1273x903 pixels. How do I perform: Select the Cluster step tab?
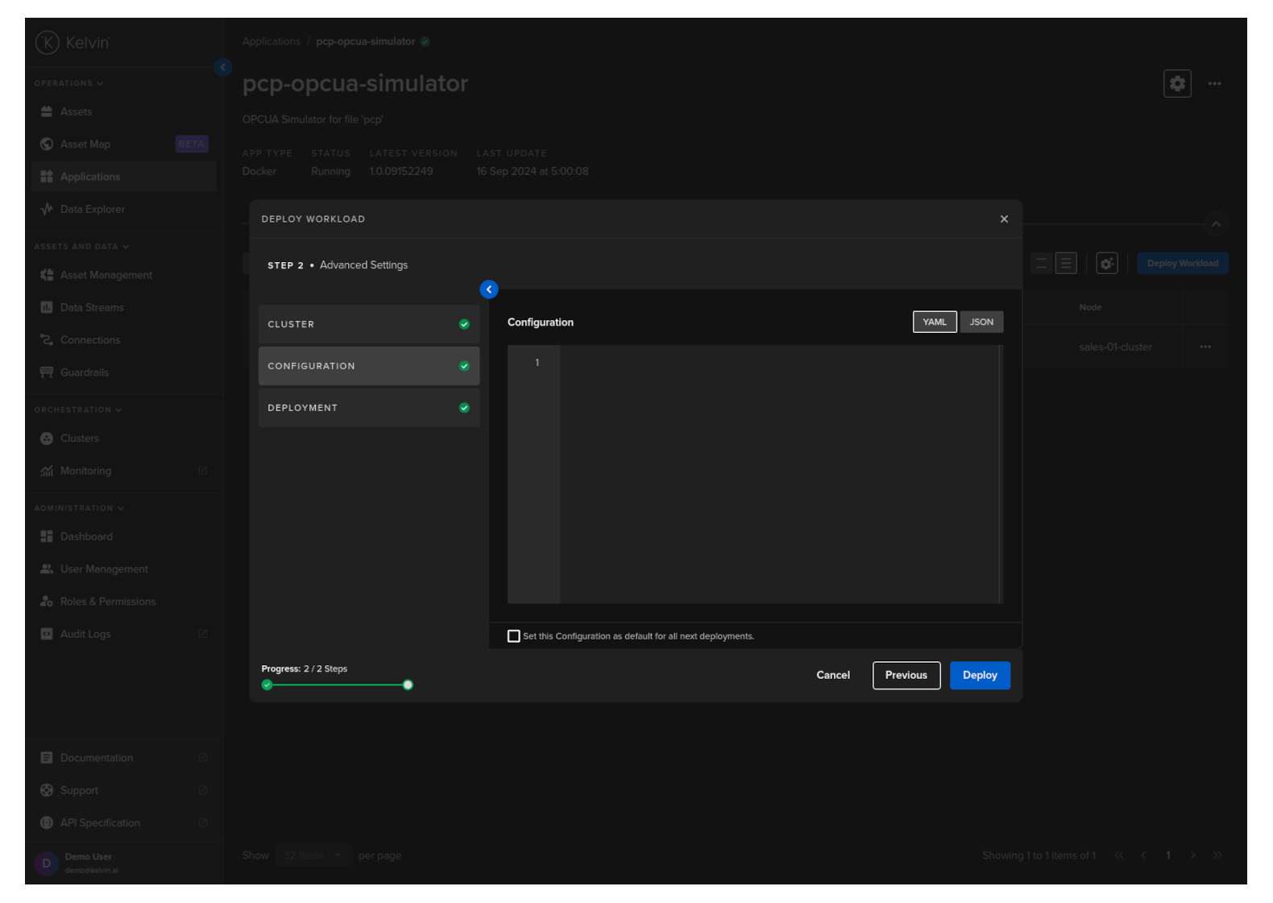368,324
